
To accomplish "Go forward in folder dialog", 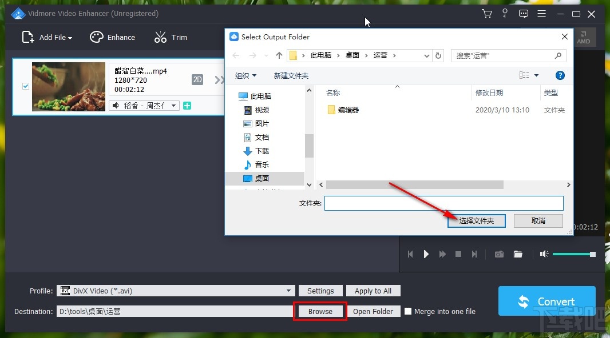I will click(252, 55).
